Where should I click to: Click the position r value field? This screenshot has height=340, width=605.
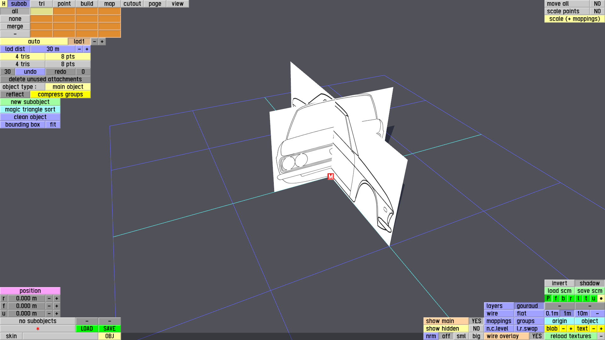(x=26, y=298)
